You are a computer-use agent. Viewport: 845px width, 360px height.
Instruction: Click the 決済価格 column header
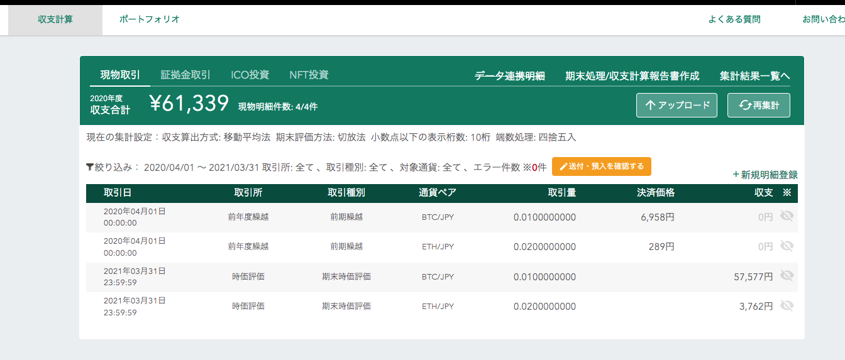(656, 193)
